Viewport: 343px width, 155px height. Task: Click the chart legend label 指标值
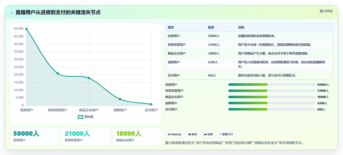[89, 117]
